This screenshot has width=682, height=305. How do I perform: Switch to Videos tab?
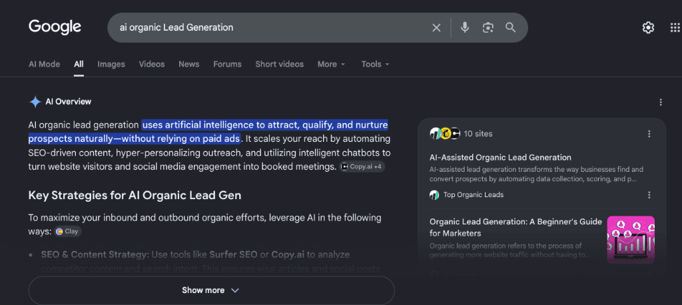(x=152, y=64)
